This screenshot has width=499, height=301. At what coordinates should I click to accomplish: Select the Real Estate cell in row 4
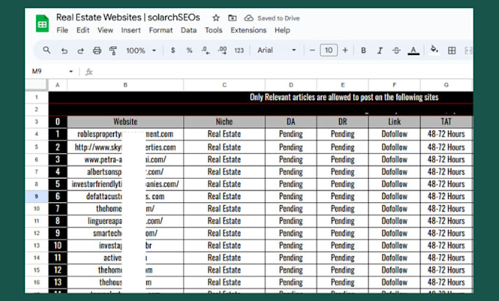(225, 134)
